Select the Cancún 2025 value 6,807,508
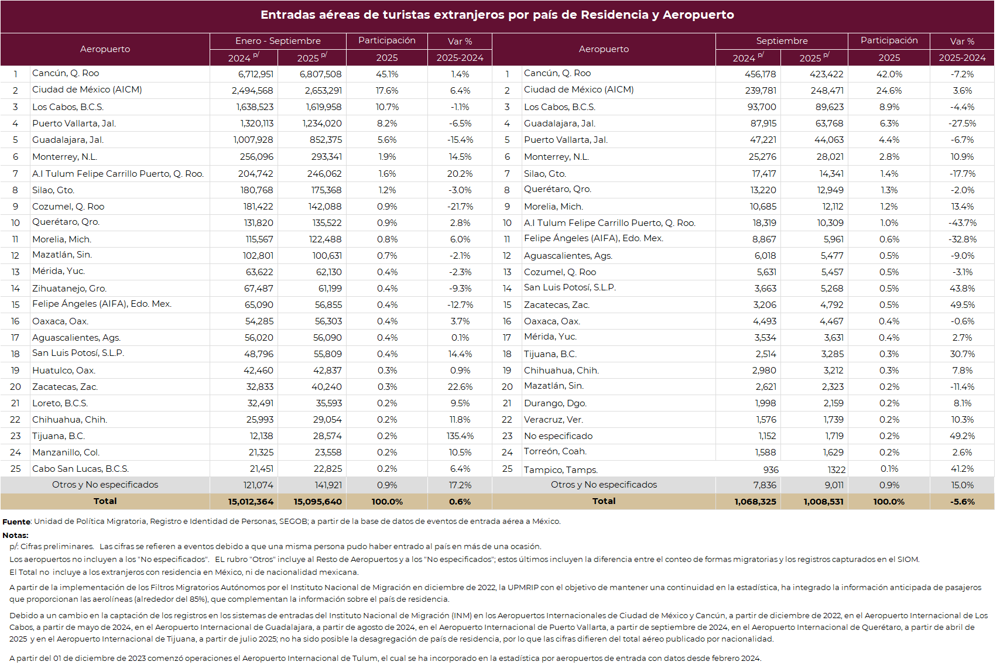The height and width of the screenshot is (665, 1000). click(320, 74)
